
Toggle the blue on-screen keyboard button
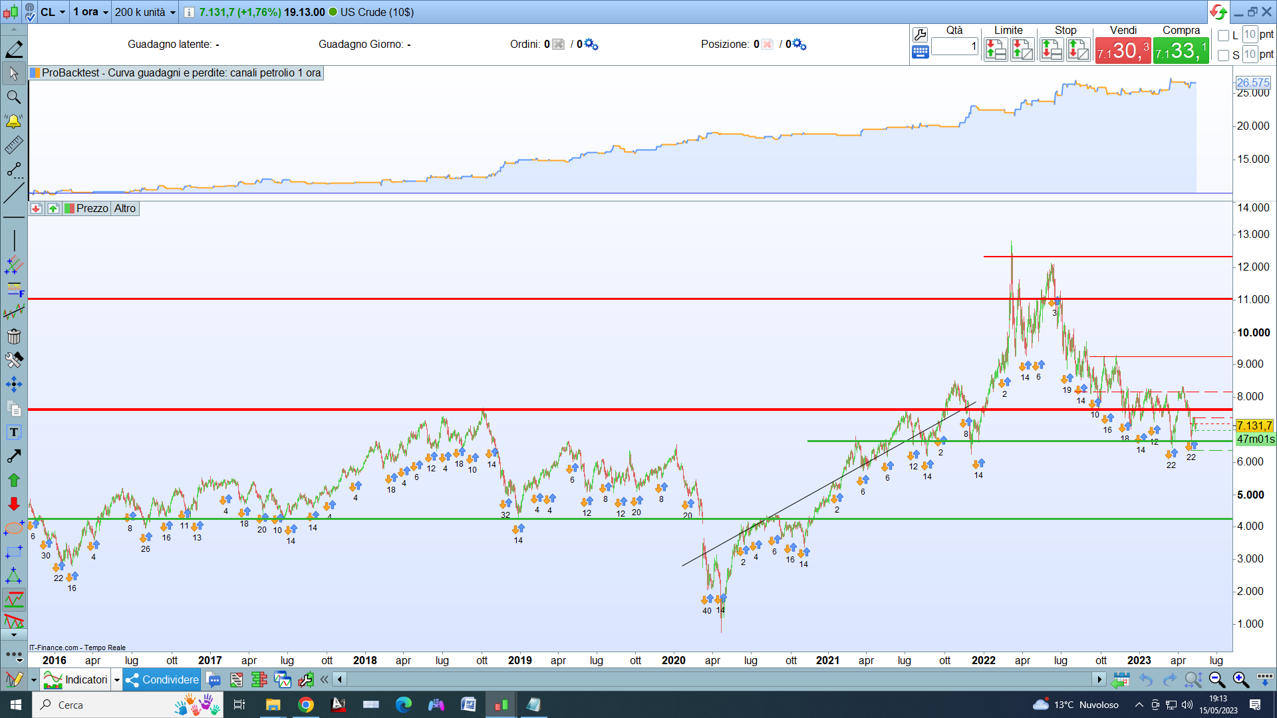921,53
